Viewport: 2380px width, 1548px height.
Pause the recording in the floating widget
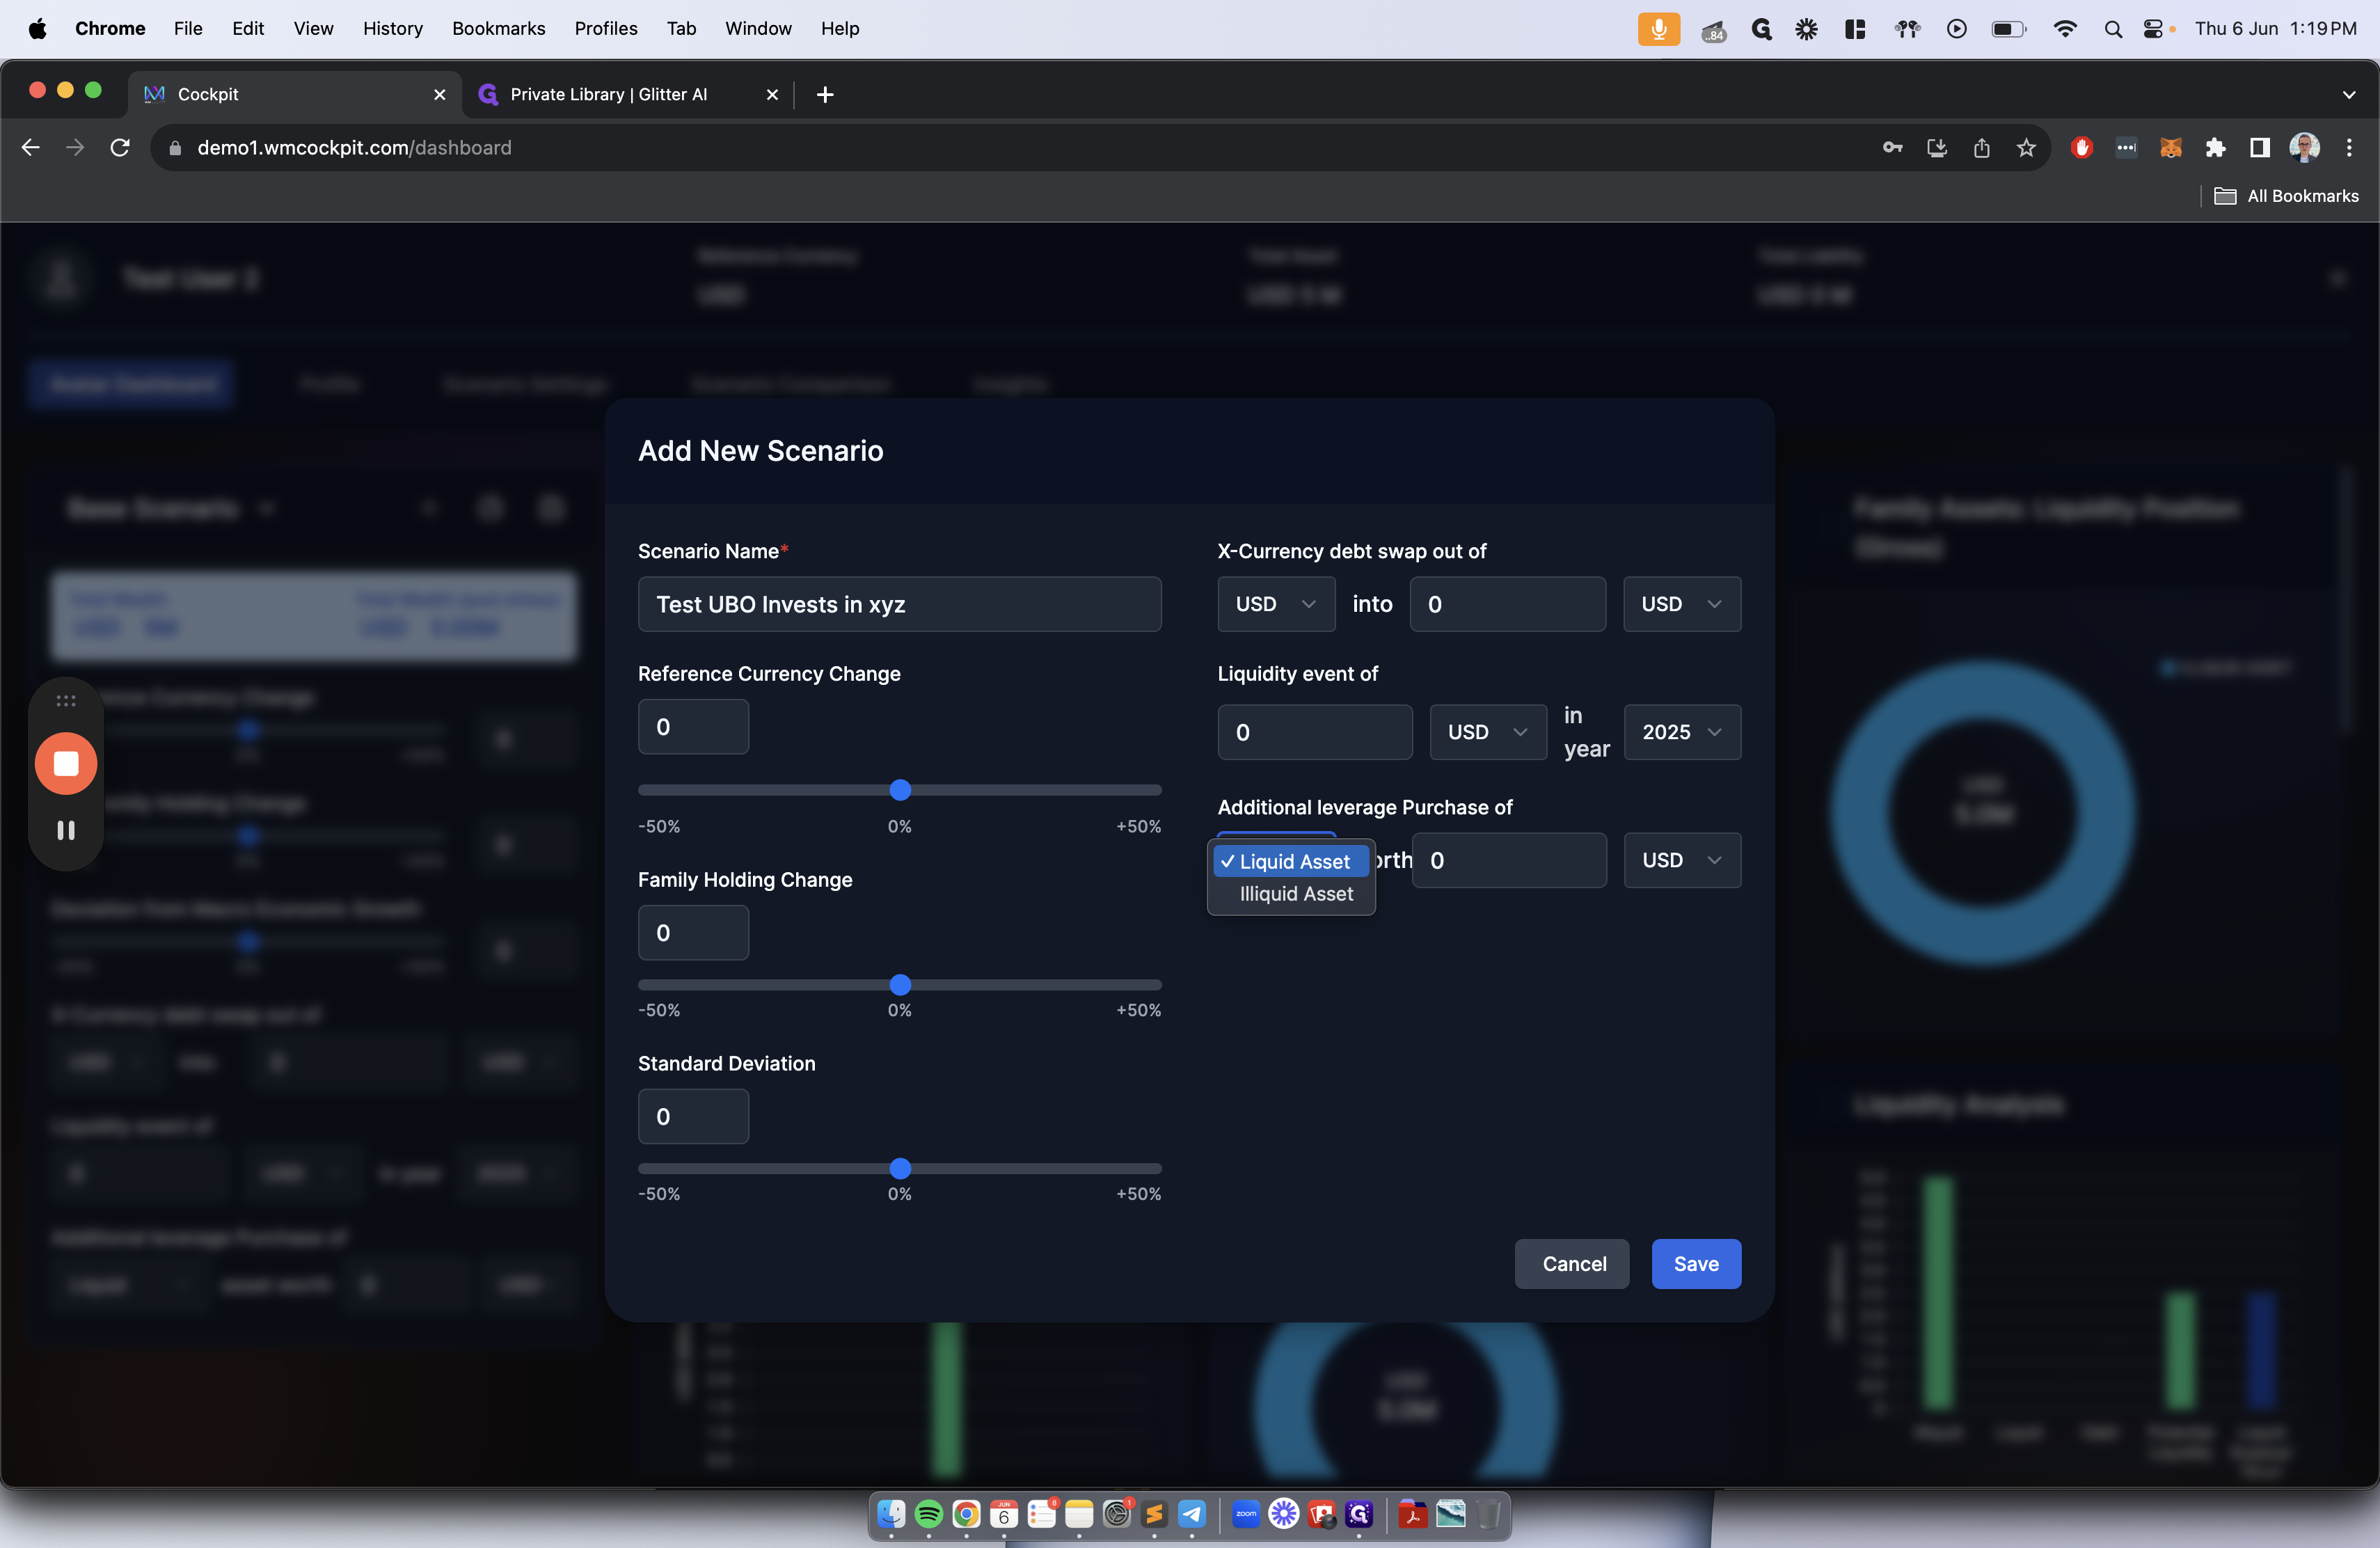point(66,830)
